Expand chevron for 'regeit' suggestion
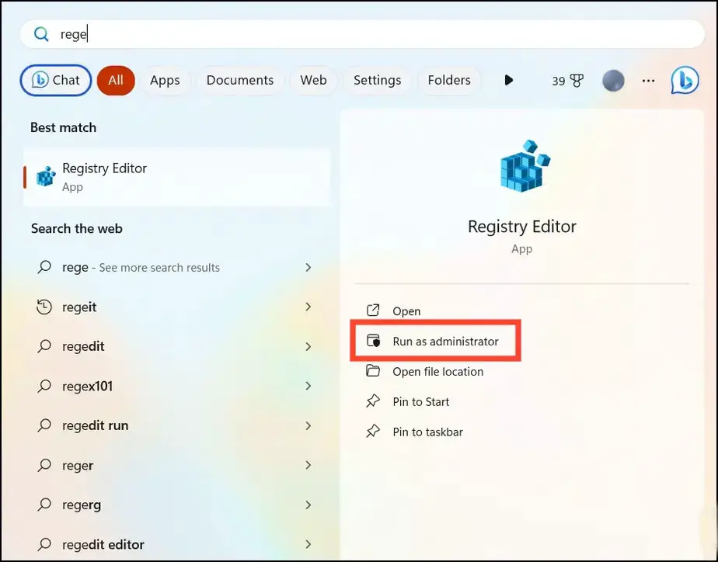The width and height of the screenshot is (718, 562). point(308,307)
